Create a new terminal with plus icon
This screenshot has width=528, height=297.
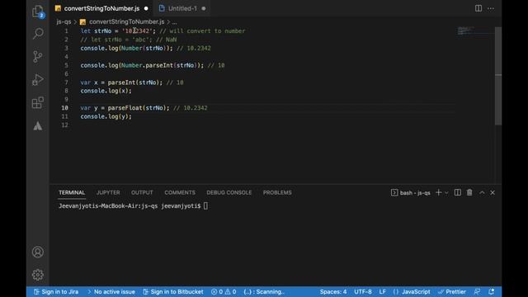tap(438, 192)
